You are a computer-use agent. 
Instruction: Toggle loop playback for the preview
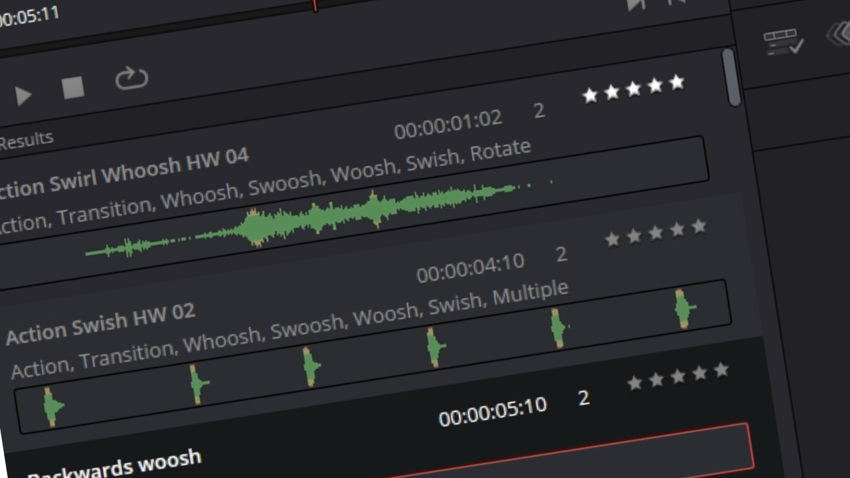tap(131, 78)
